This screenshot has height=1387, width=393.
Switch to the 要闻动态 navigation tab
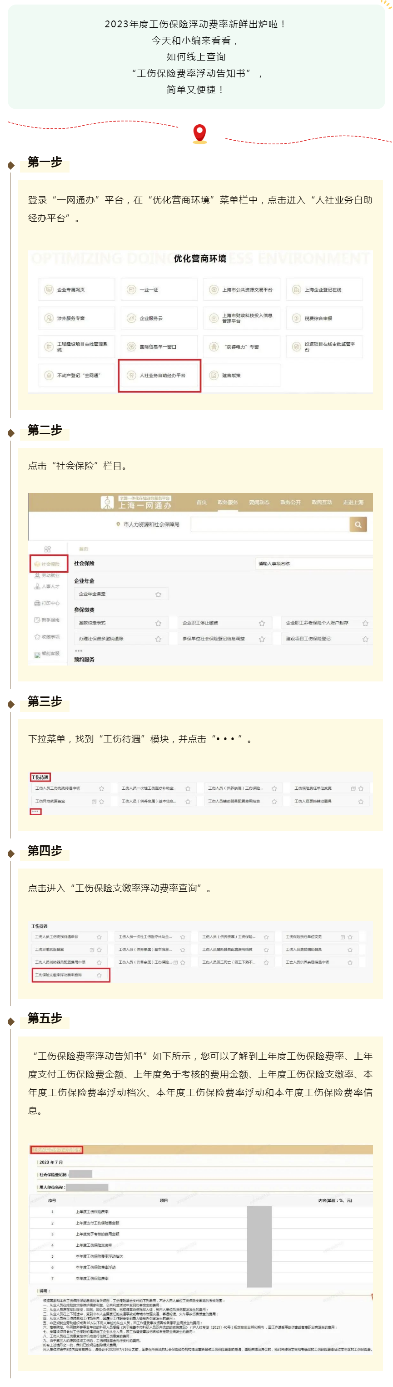tap(259, 503)
